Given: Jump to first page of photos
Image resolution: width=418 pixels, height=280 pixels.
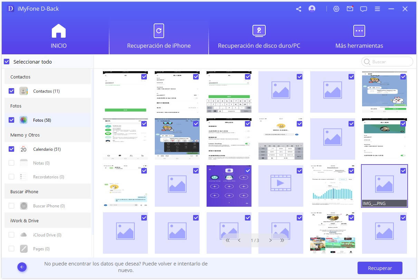Looking at the screenshot, I should pos(228,240).
